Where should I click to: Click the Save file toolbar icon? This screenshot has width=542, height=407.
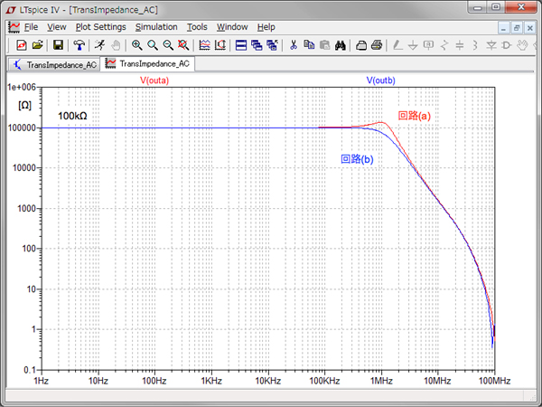pyautogui.click(x=58, y=44)
